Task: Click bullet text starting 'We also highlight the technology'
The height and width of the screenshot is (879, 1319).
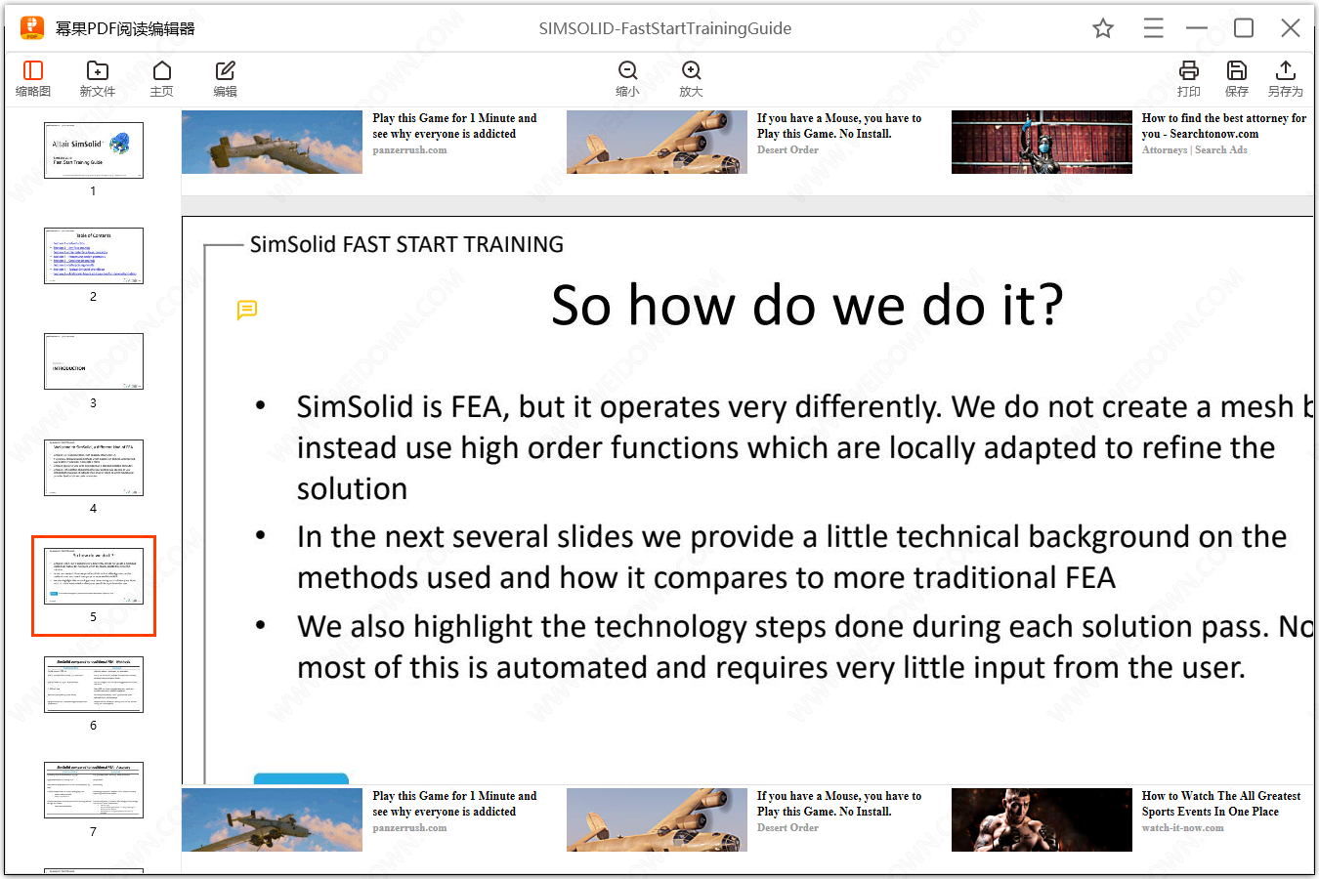Action: click(x=805, y=647)
